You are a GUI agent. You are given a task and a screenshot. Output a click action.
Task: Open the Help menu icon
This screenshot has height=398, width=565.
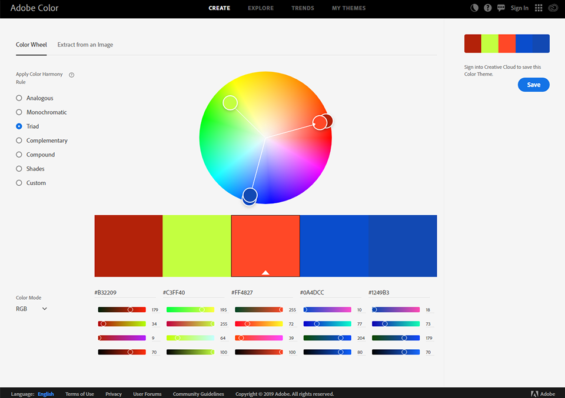tap(487, 8)
